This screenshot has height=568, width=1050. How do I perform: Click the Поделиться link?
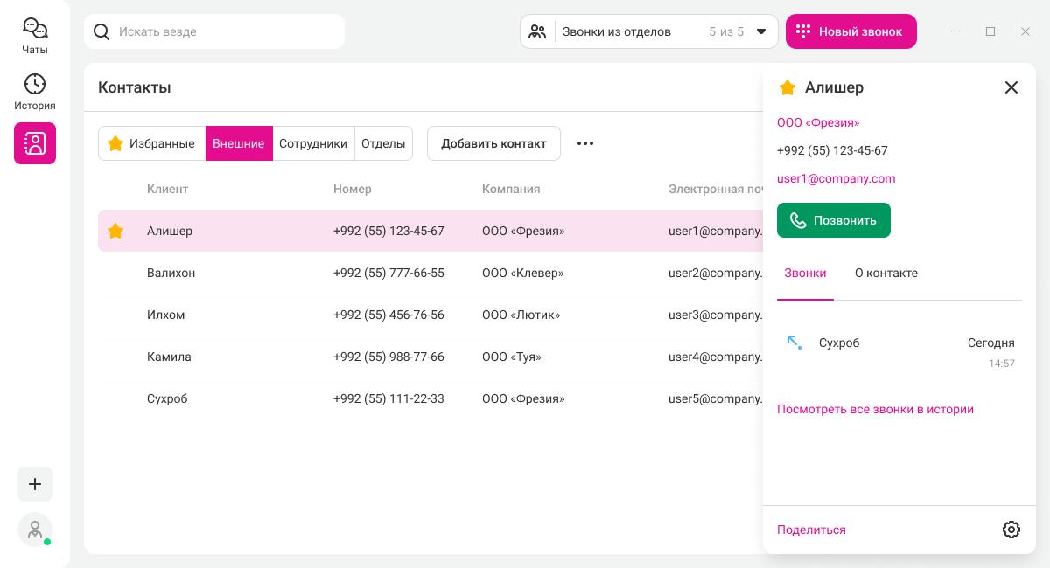pyautogui.click(x=811, y=530)
